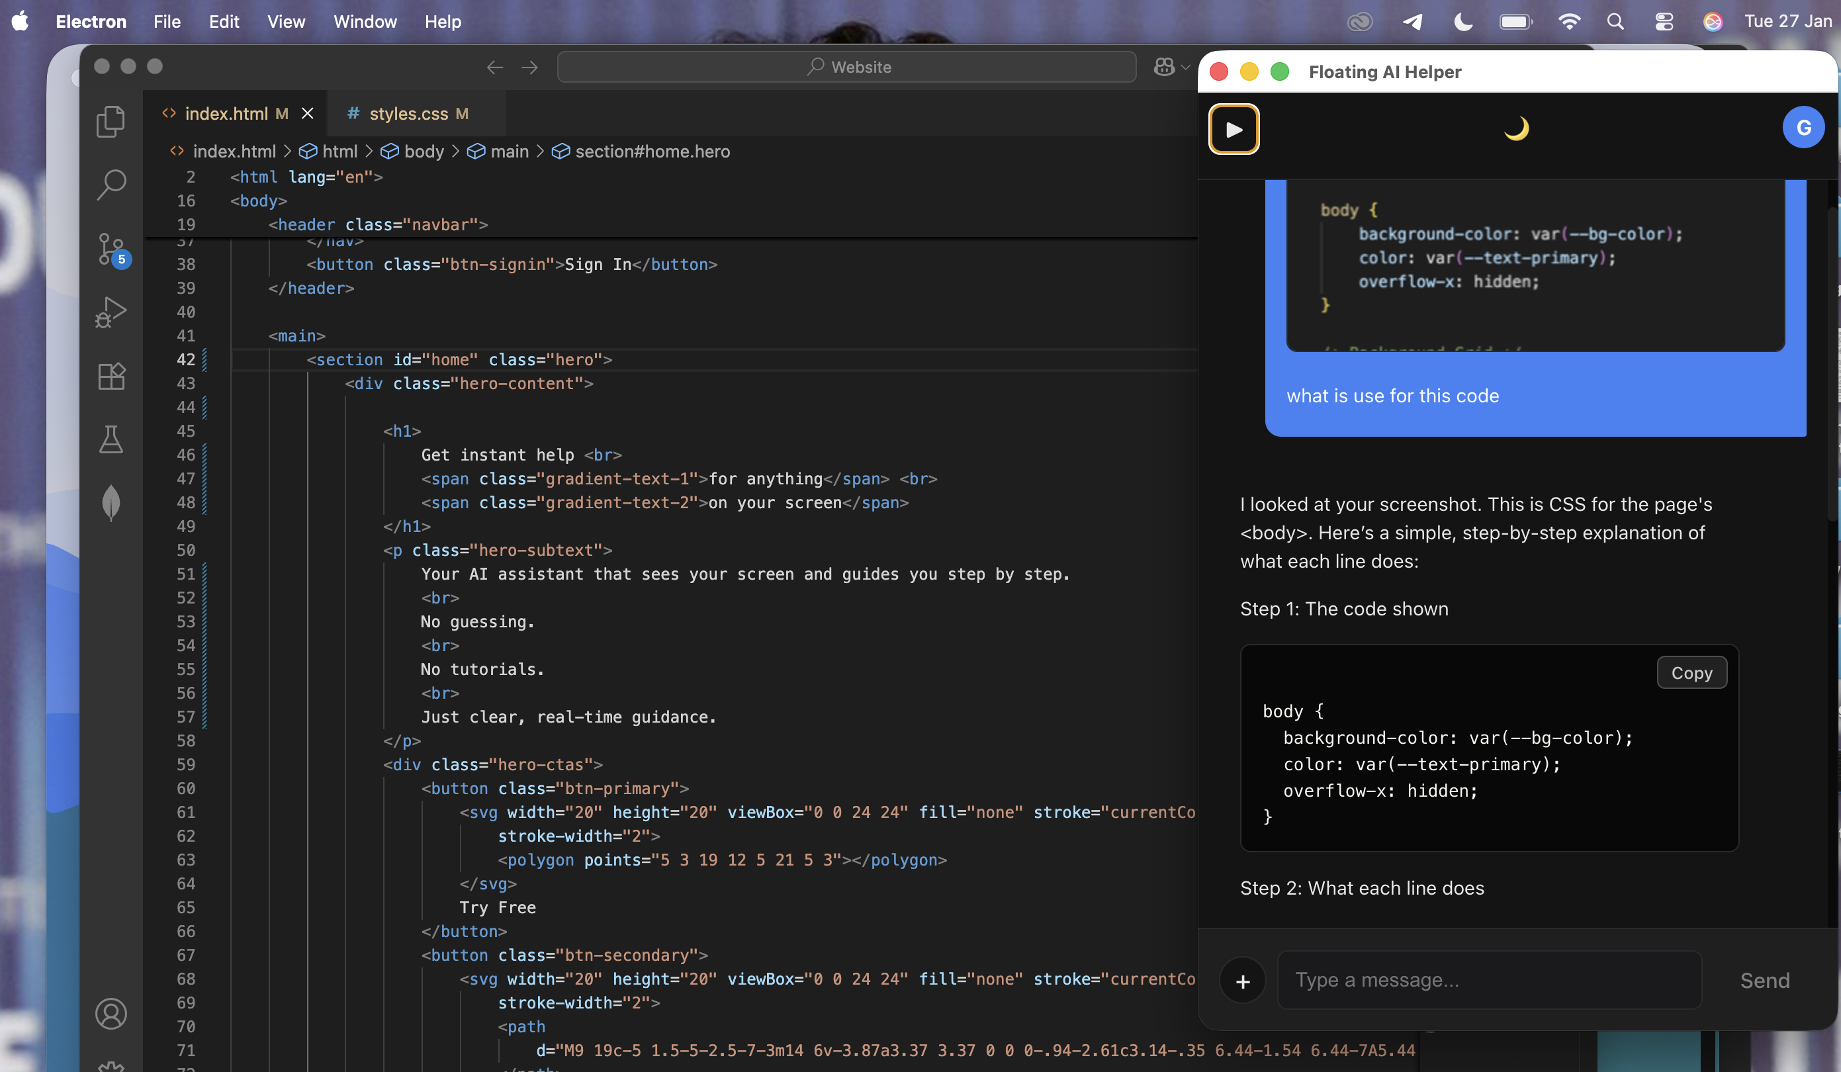Click the Accounts icon in the sidebar

pos(111,1014)
